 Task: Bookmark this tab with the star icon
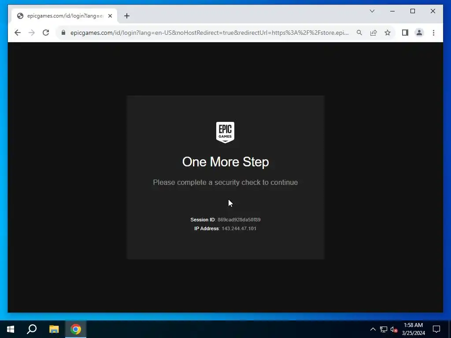click(388, 33)
